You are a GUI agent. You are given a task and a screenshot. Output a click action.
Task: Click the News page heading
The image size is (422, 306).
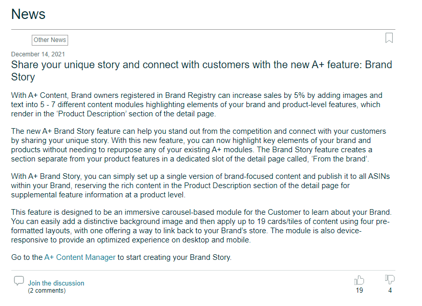click(28, 14)
